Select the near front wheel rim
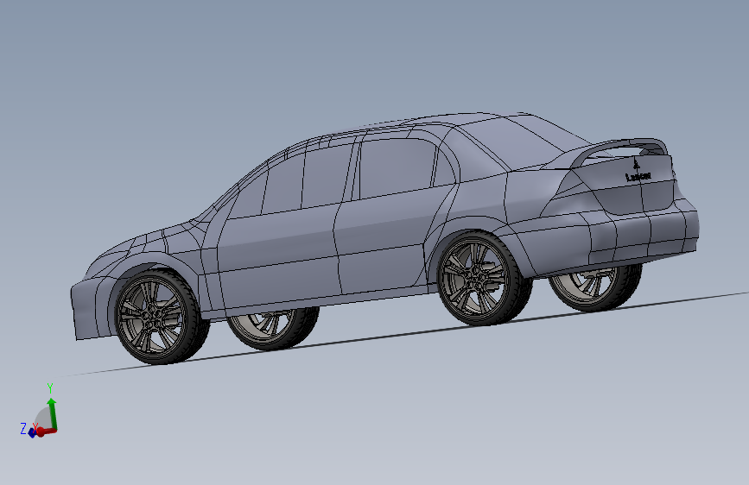Image resolution: width=749 pixels, height=485 pixels. pos(150,317)
